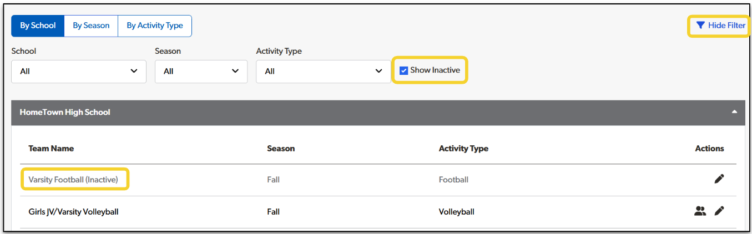
Task: Edit the Varsity Football team
Action: click(x=719, y=179)
